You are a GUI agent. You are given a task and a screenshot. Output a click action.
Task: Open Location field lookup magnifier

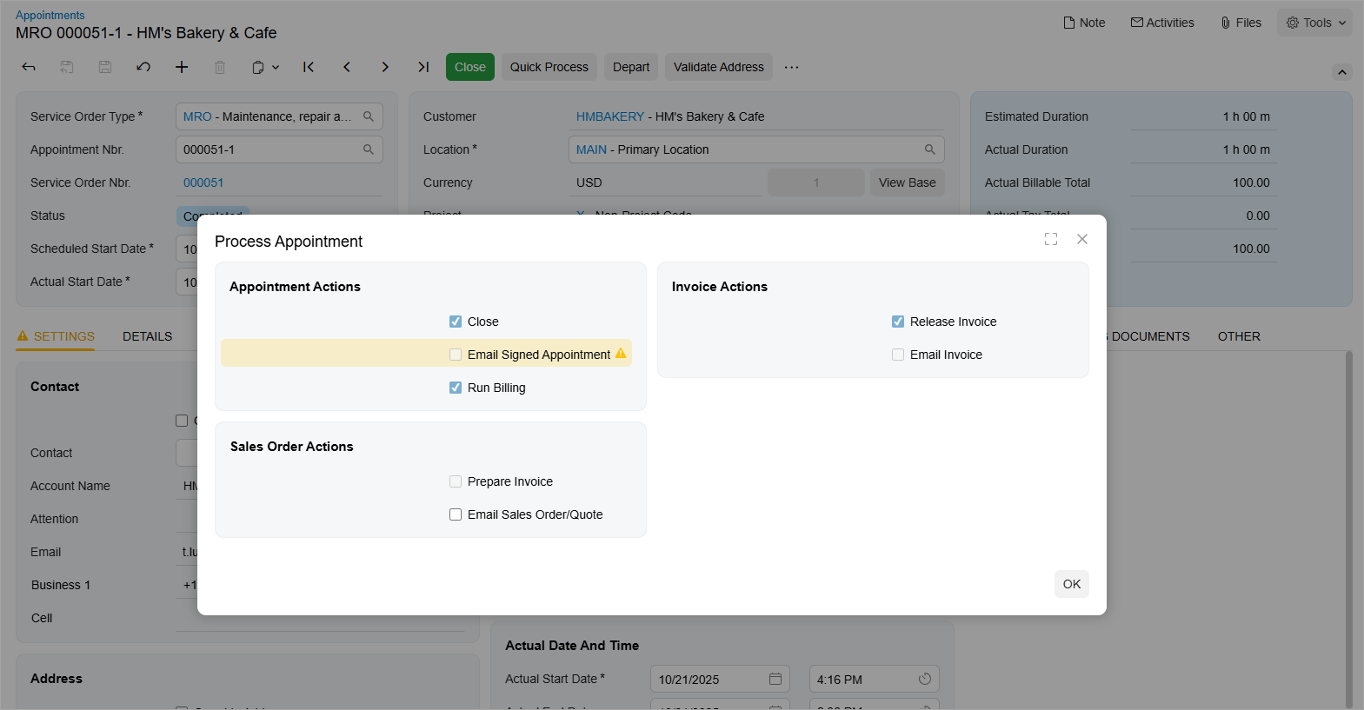coord(930,149)
